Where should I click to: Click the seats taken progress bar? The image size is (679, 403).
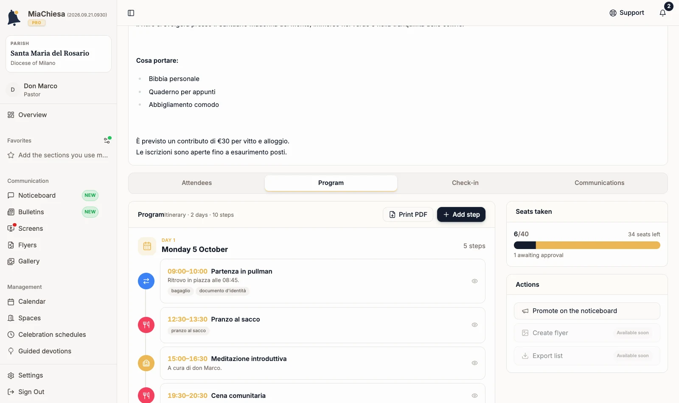(587, 245)
